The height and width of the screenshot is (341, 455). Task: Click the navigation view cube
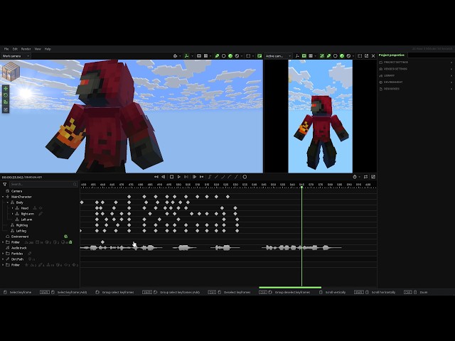tap(11, 71)
